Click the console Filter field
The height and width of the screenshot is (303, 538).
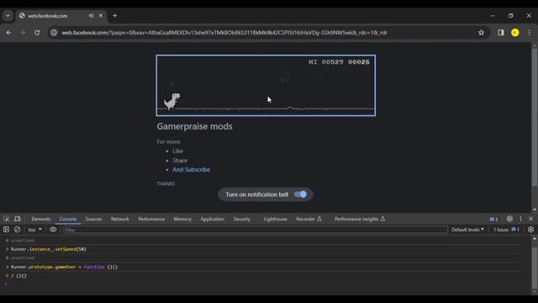coord(256,230)
